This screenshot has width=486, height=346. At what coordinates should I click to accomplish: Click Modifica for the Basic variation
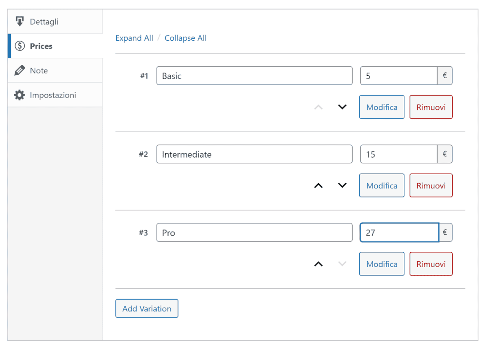tap(382, 107)
